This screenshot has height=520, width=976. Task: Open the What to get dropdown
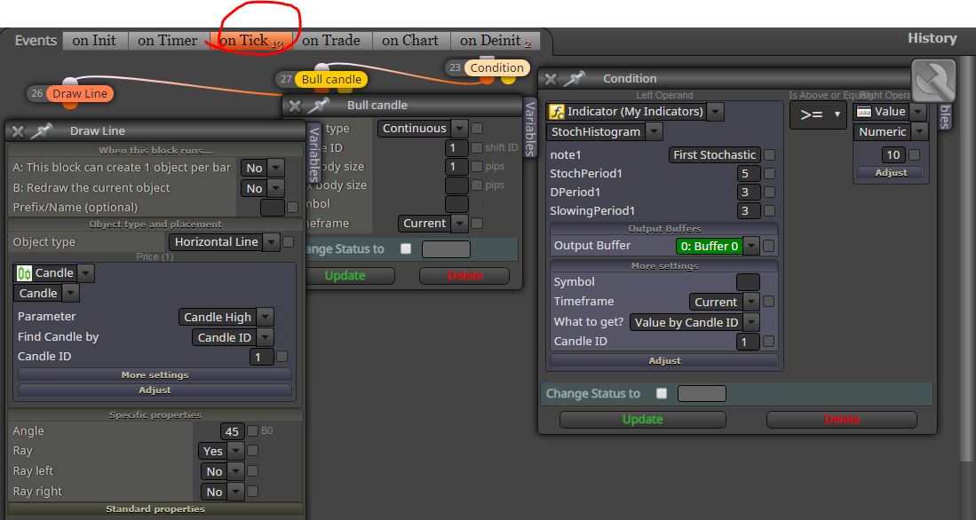point(751,322)
